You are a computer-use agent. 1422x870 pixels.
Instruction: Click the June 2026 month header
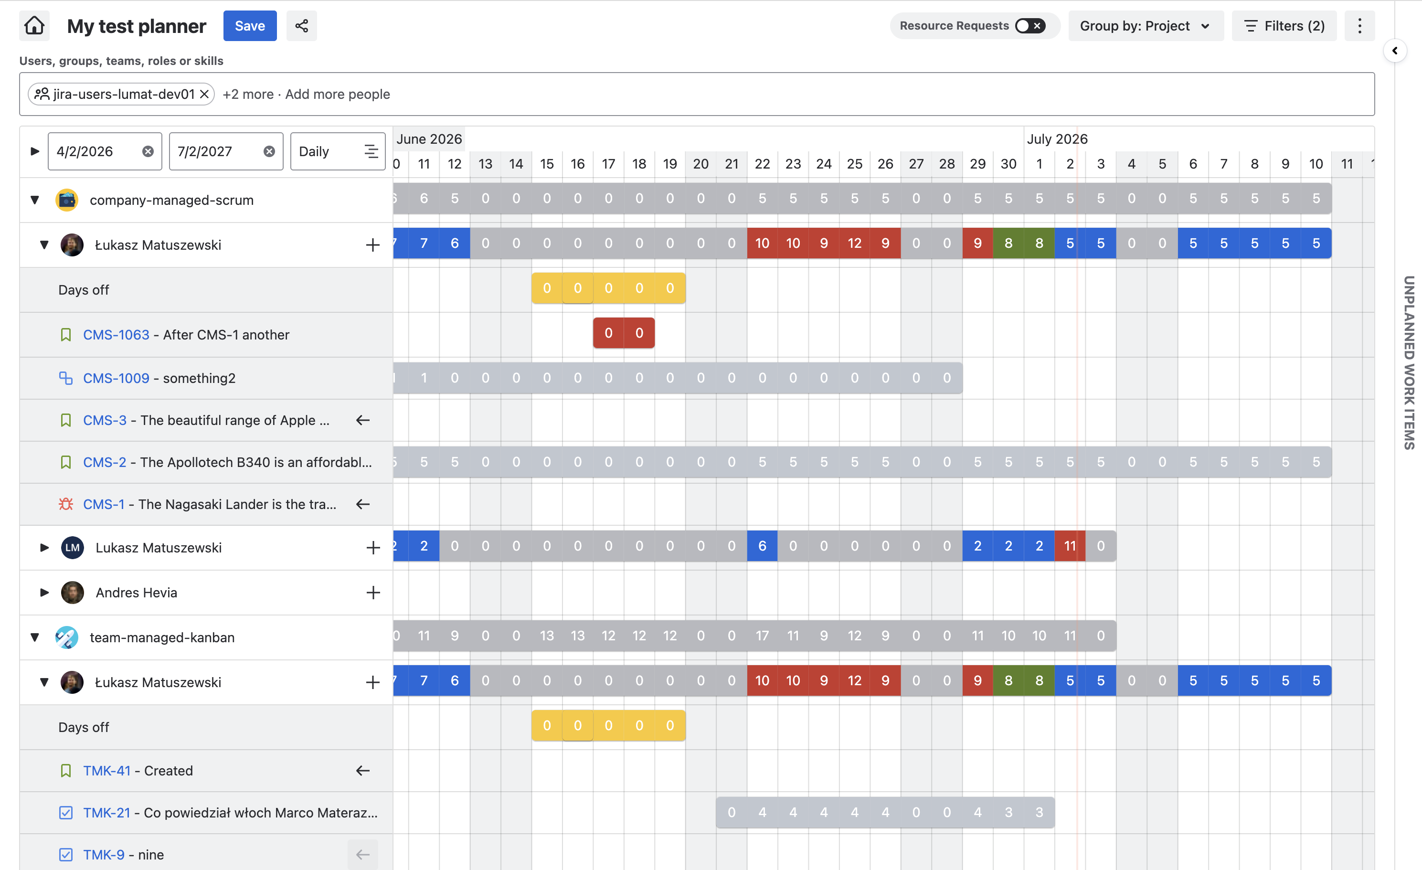(429, 139)
